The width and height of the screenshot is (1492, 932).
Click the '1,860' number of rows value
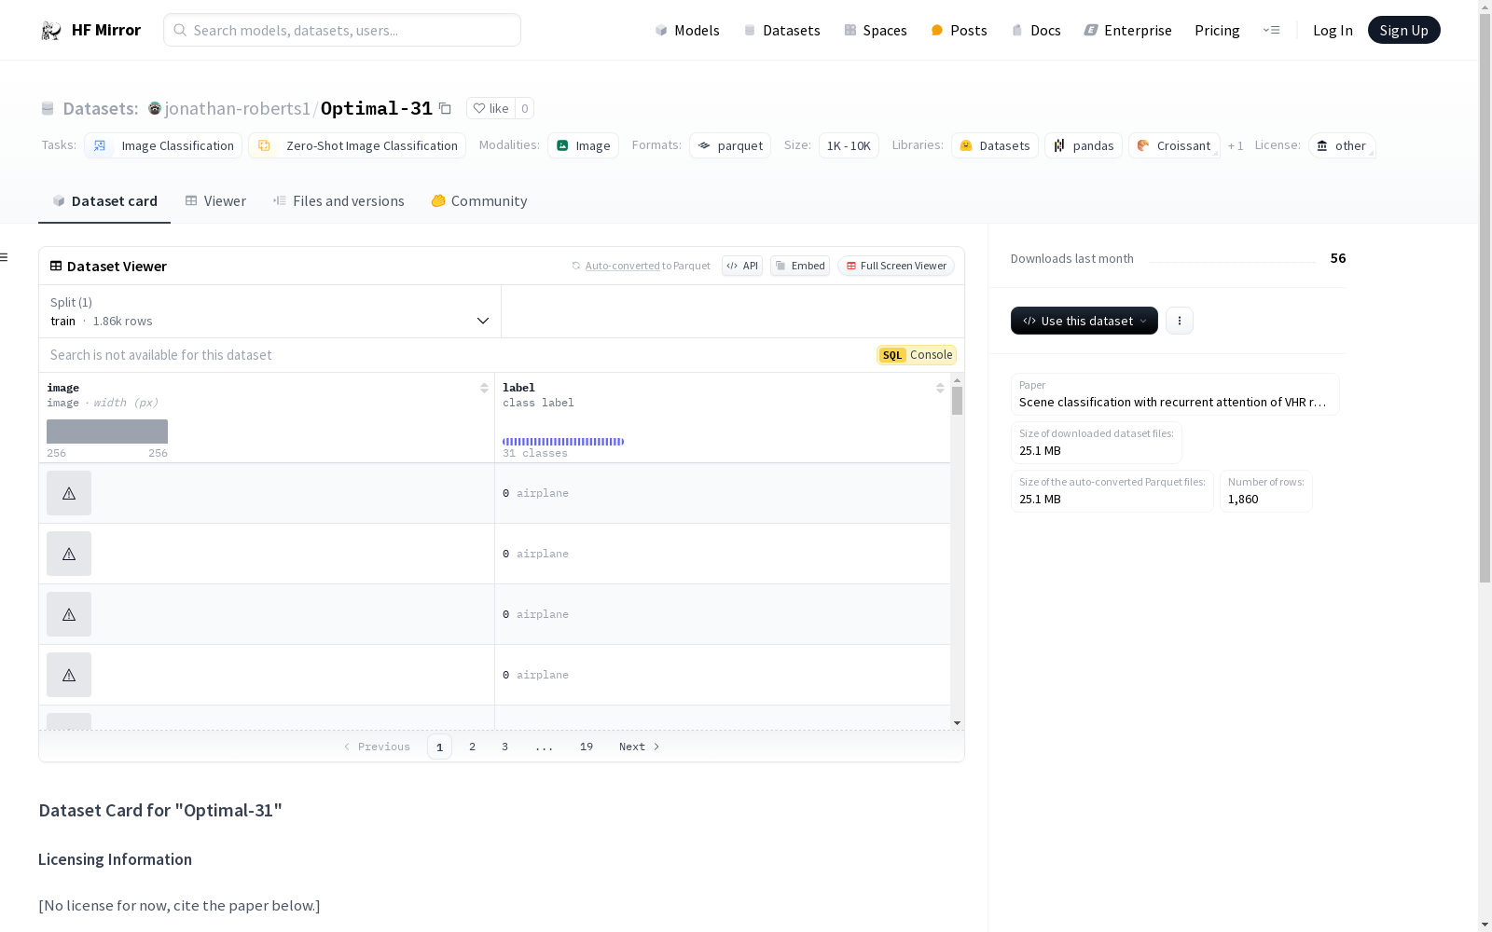coord(1243,499)
